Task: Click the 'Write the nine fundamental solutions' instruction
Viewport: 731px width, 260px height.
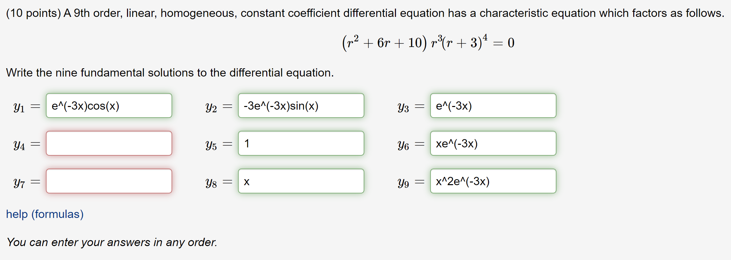Action: pyautogui.click(x=170, y=73)
